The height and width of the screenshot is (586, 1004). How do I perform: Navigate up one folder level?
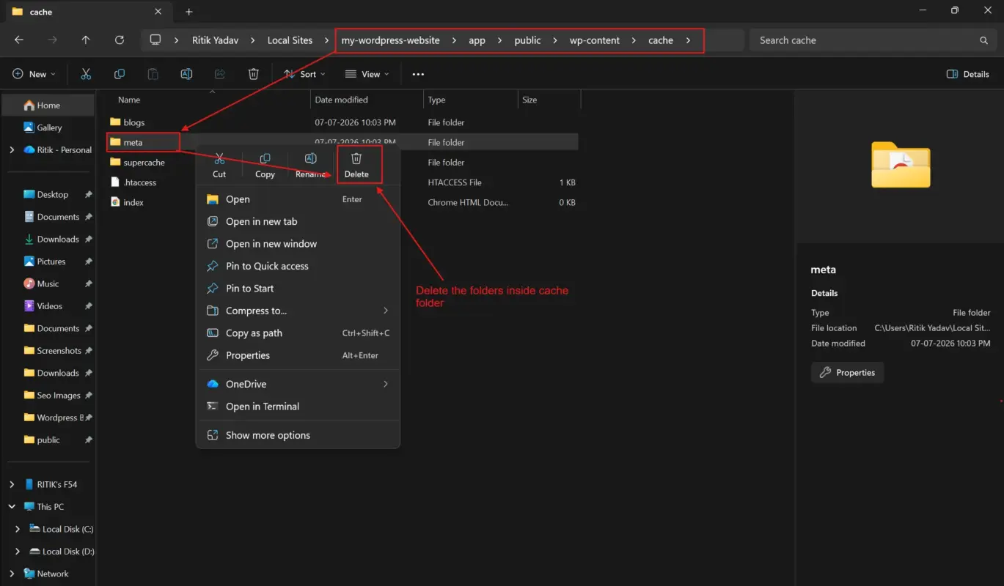pos(86,40)
